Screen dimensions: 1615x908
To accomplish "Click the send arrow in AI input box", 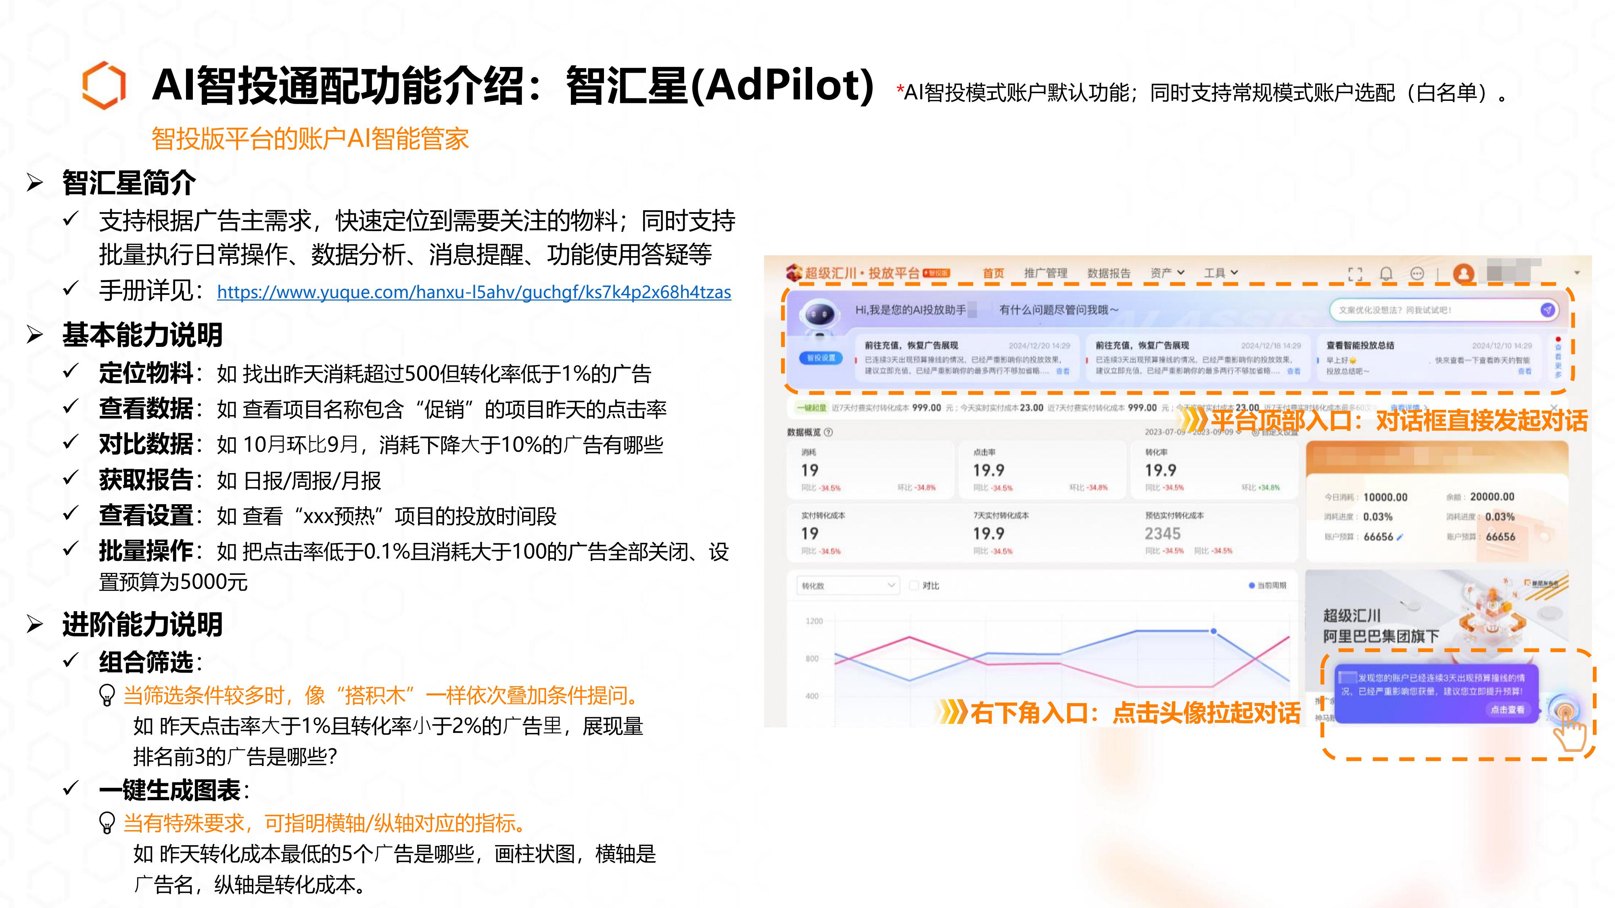I will (1547, 309).
